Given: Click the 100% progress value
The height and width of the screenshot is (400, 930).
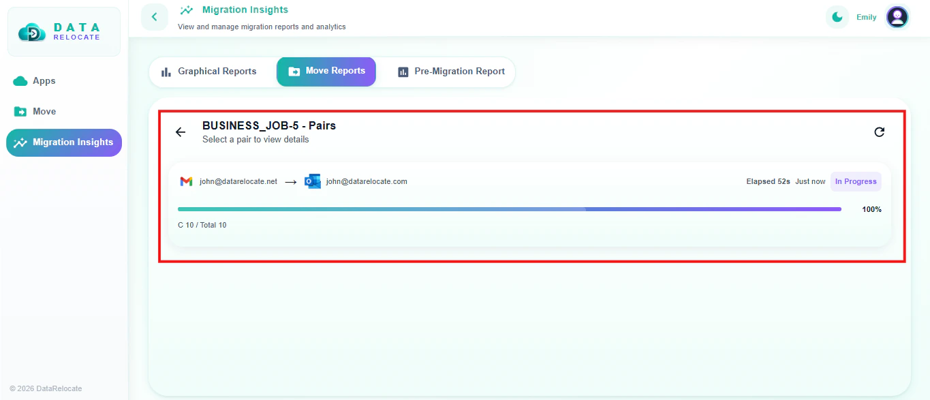Looking at the screenshot, I should pyautogui.click(x=872, y=210).
